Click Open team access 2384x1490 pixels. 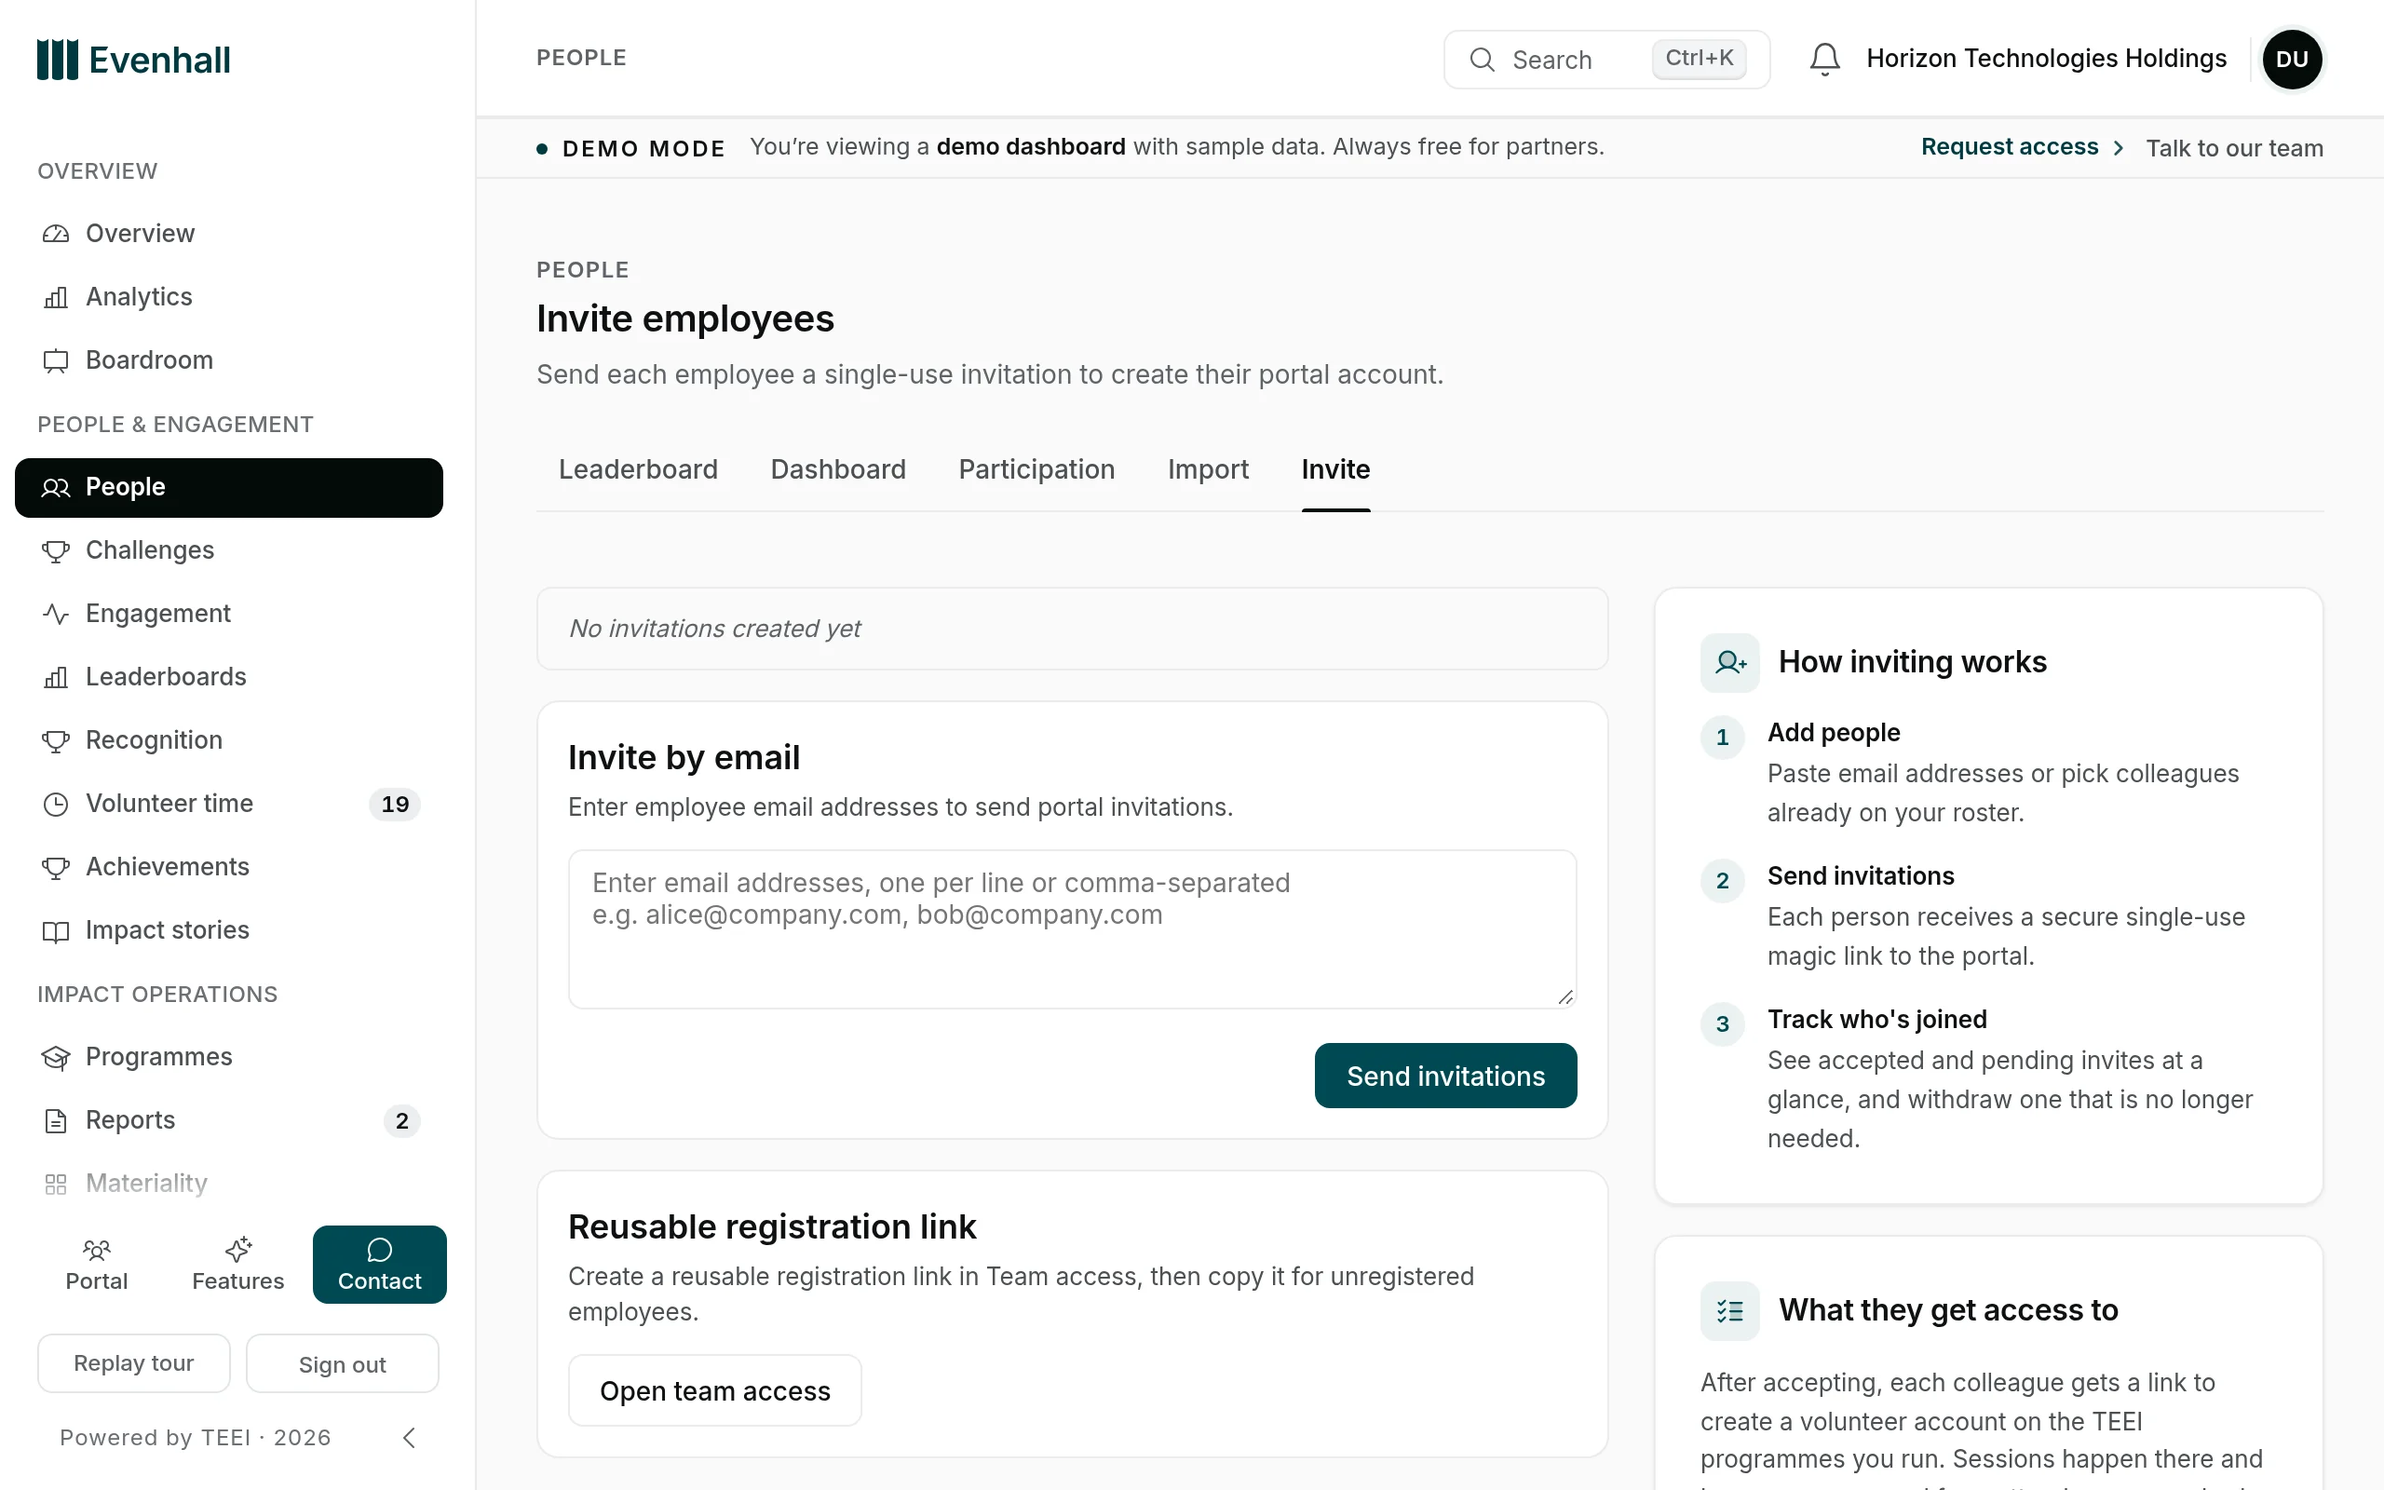715,1390
